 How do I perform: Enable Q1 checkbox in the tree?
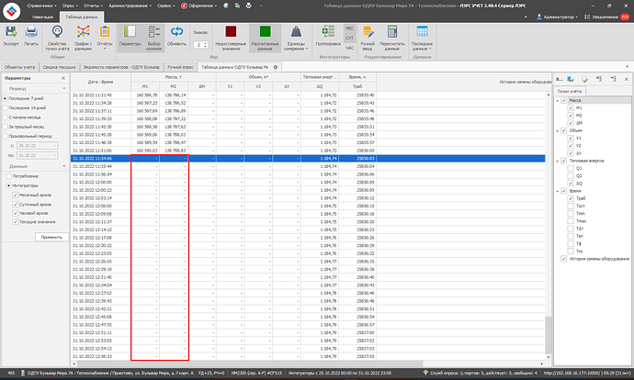571,168
